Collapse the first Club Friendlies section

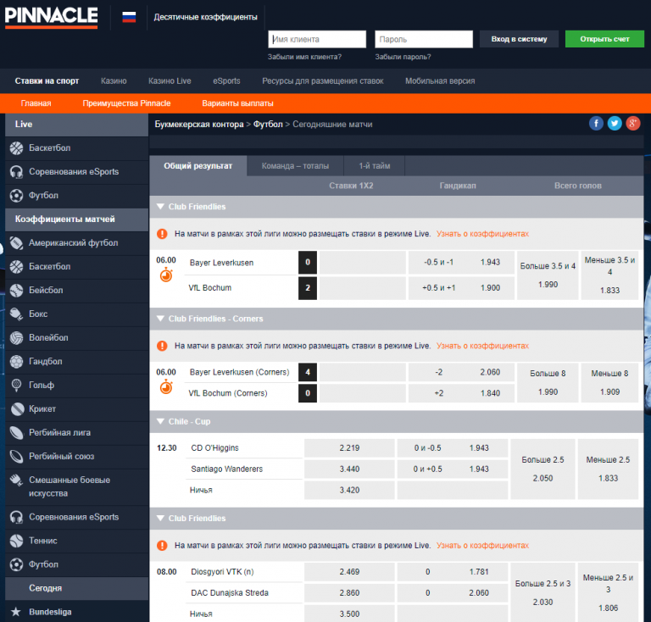[161, 206]
